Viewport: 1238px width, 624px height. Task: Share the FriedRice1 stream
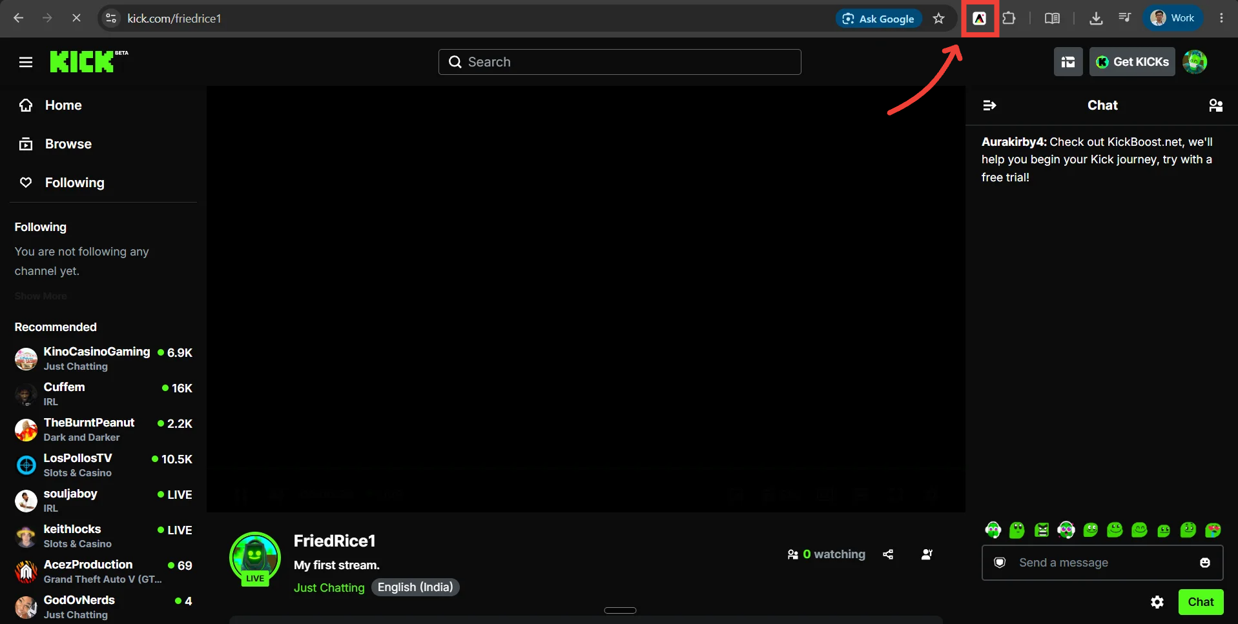[x=888, y=554]
